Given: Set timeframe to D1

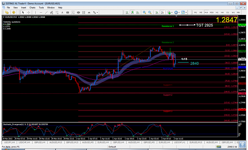Looking at the screenshot, I should 228,12.
